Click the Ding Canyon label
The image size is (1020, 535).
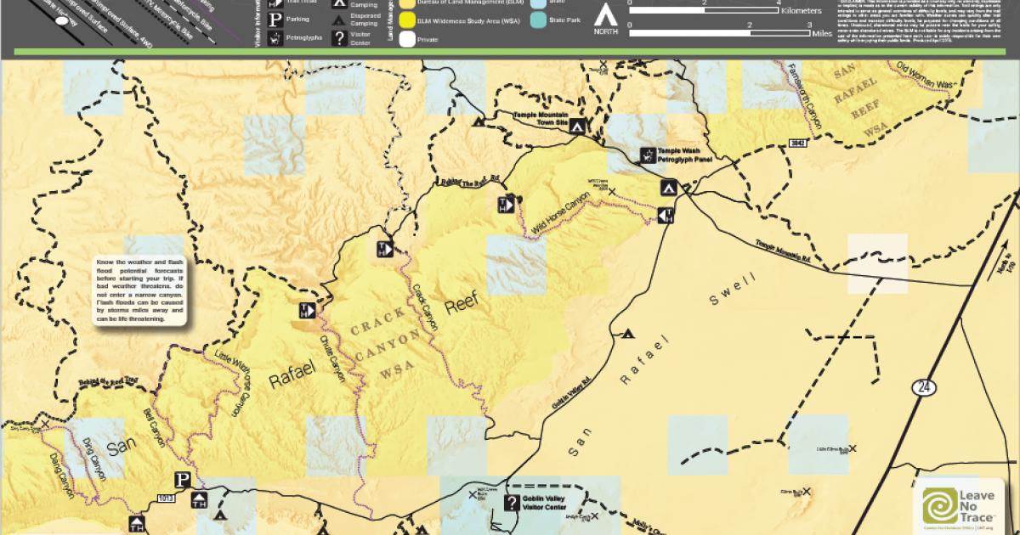pyautogui.click(x=93, y=459)
